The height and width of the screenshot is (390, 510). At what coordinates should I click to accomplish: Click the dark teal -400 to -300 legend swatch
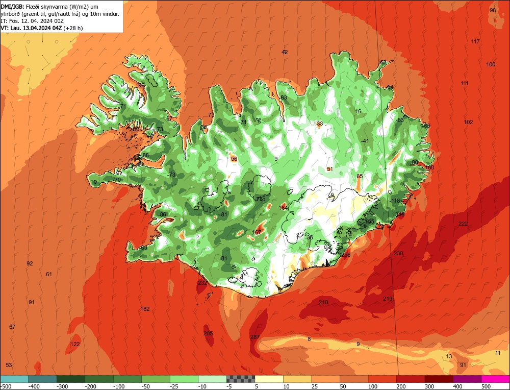click(x=42, y=379)
